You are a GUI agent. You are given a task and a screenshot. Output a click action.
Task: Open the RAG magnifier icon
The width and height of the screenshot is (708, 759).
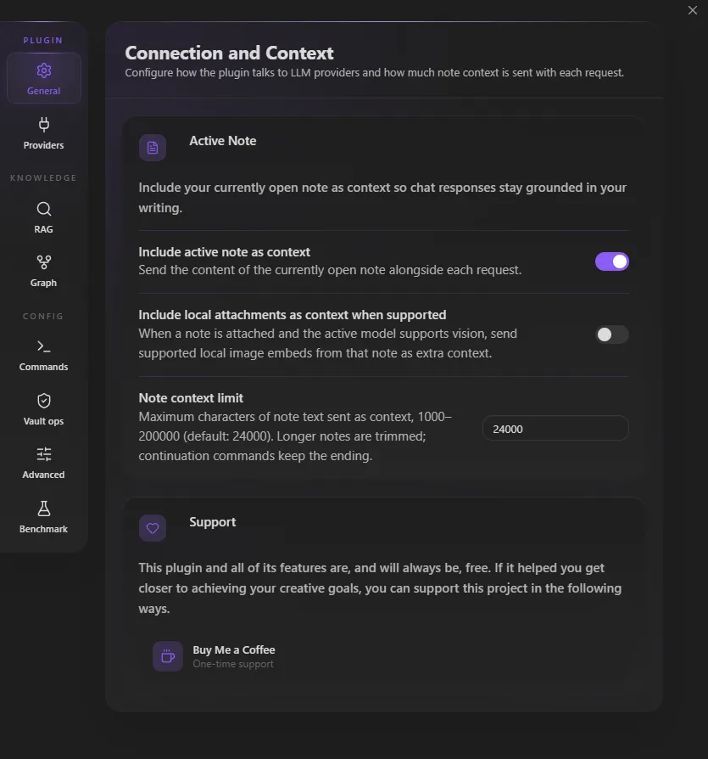43,209
